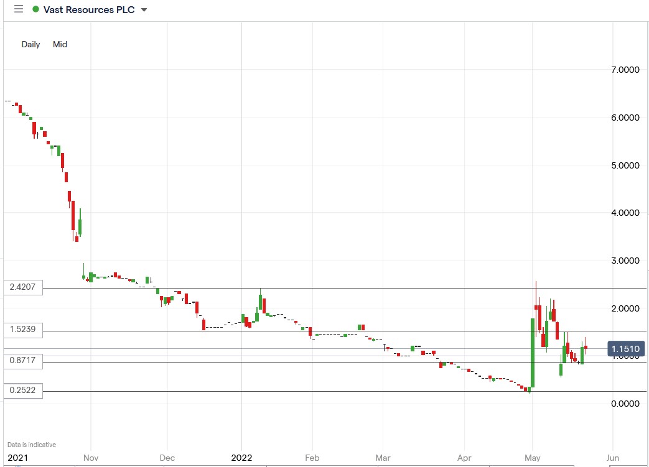Click the green market-open status indicator
649x467 pixels.
pos(36,9)
